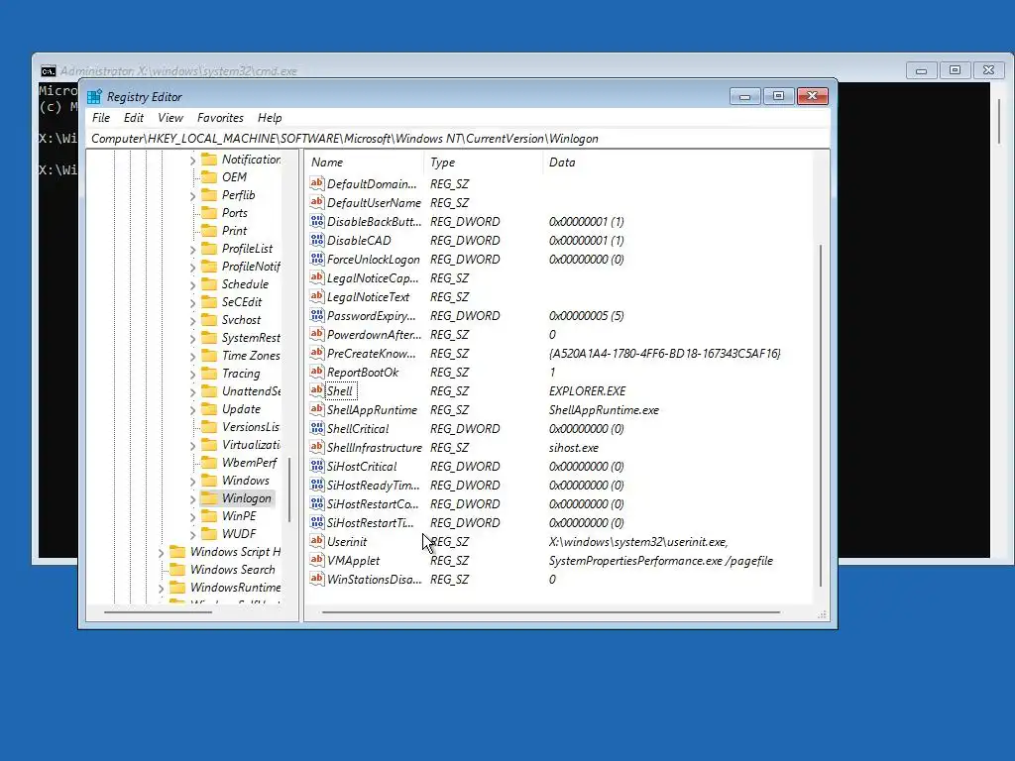Select the VersionsLis key in the tree
1015x761 pixels.
251,426
